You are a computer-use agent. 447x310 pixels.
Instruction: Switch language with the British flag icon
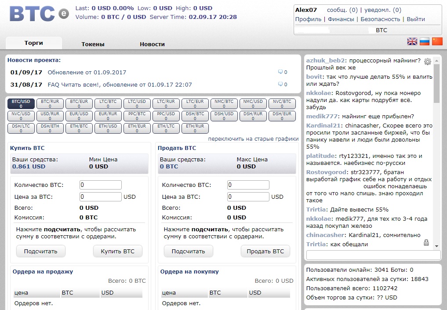coord(412,41)
